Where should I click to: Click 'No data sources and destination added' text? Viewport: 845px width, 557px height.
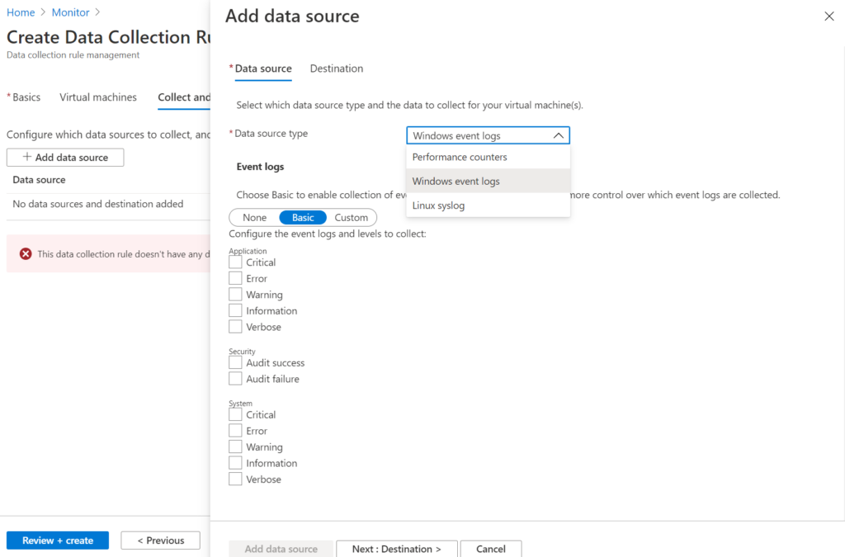coord(98,204)
